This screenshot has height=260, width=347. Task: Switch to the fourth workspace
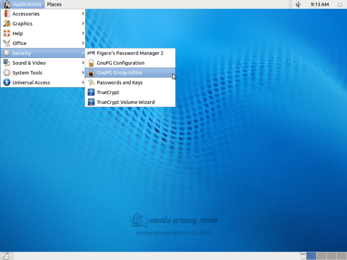pos(341,256)
